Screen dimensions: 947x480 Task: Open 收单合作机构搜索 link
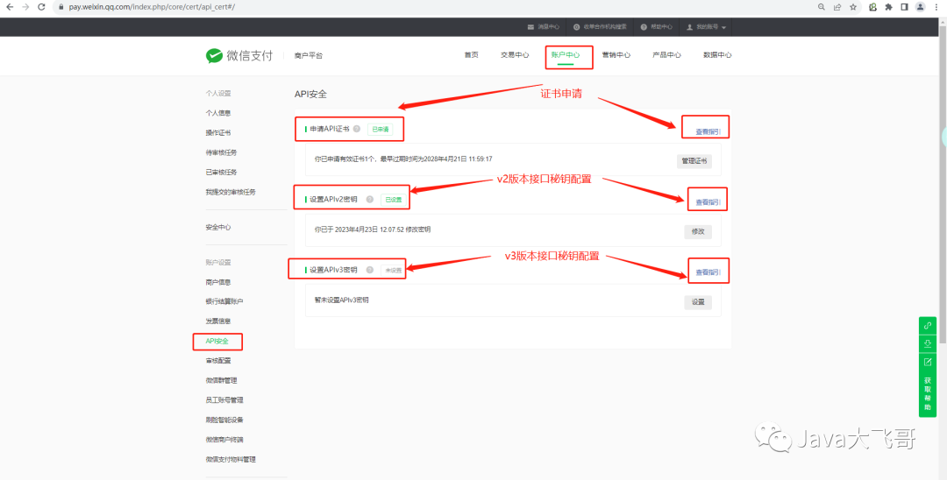pyautogui.click(x=604, y=27)
